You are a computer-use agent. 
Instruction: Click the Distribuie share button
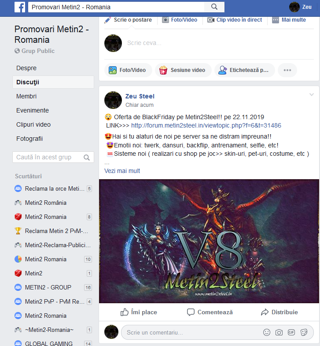pyautogui.click(x=279, y=312)
